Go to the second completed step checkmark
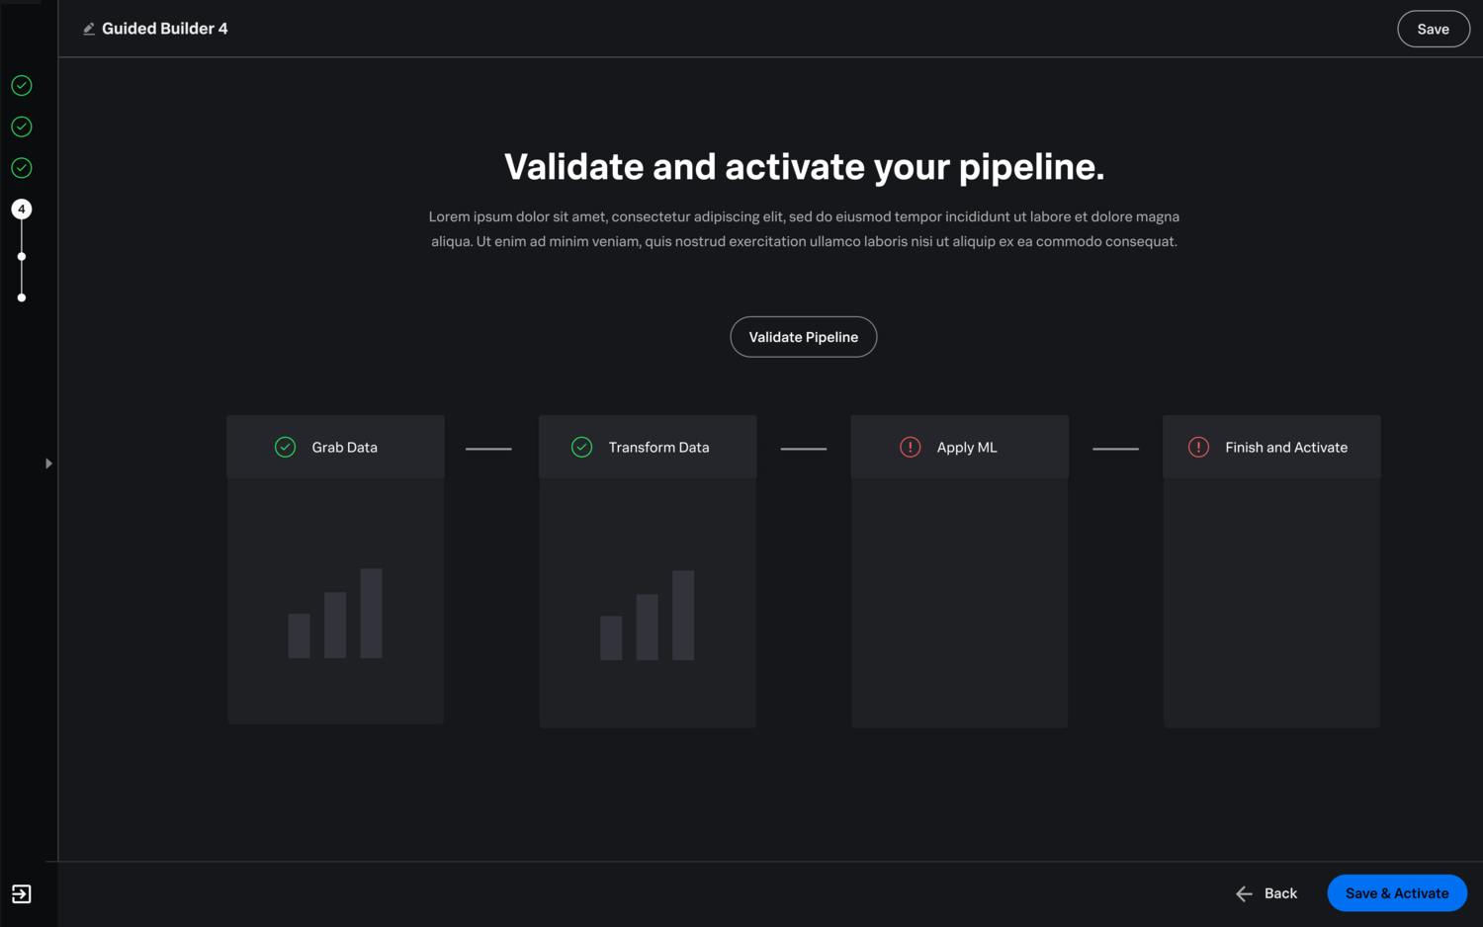 pos(22,126)
